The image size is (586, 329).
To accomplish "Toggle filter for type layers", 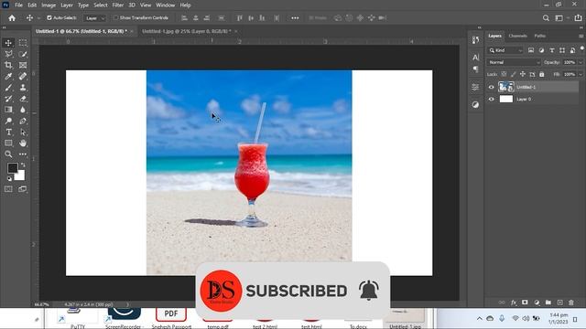I will [x=551, y=50].
